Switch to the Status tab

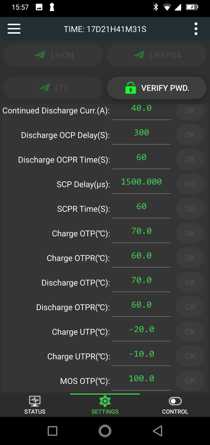(35, 405)
